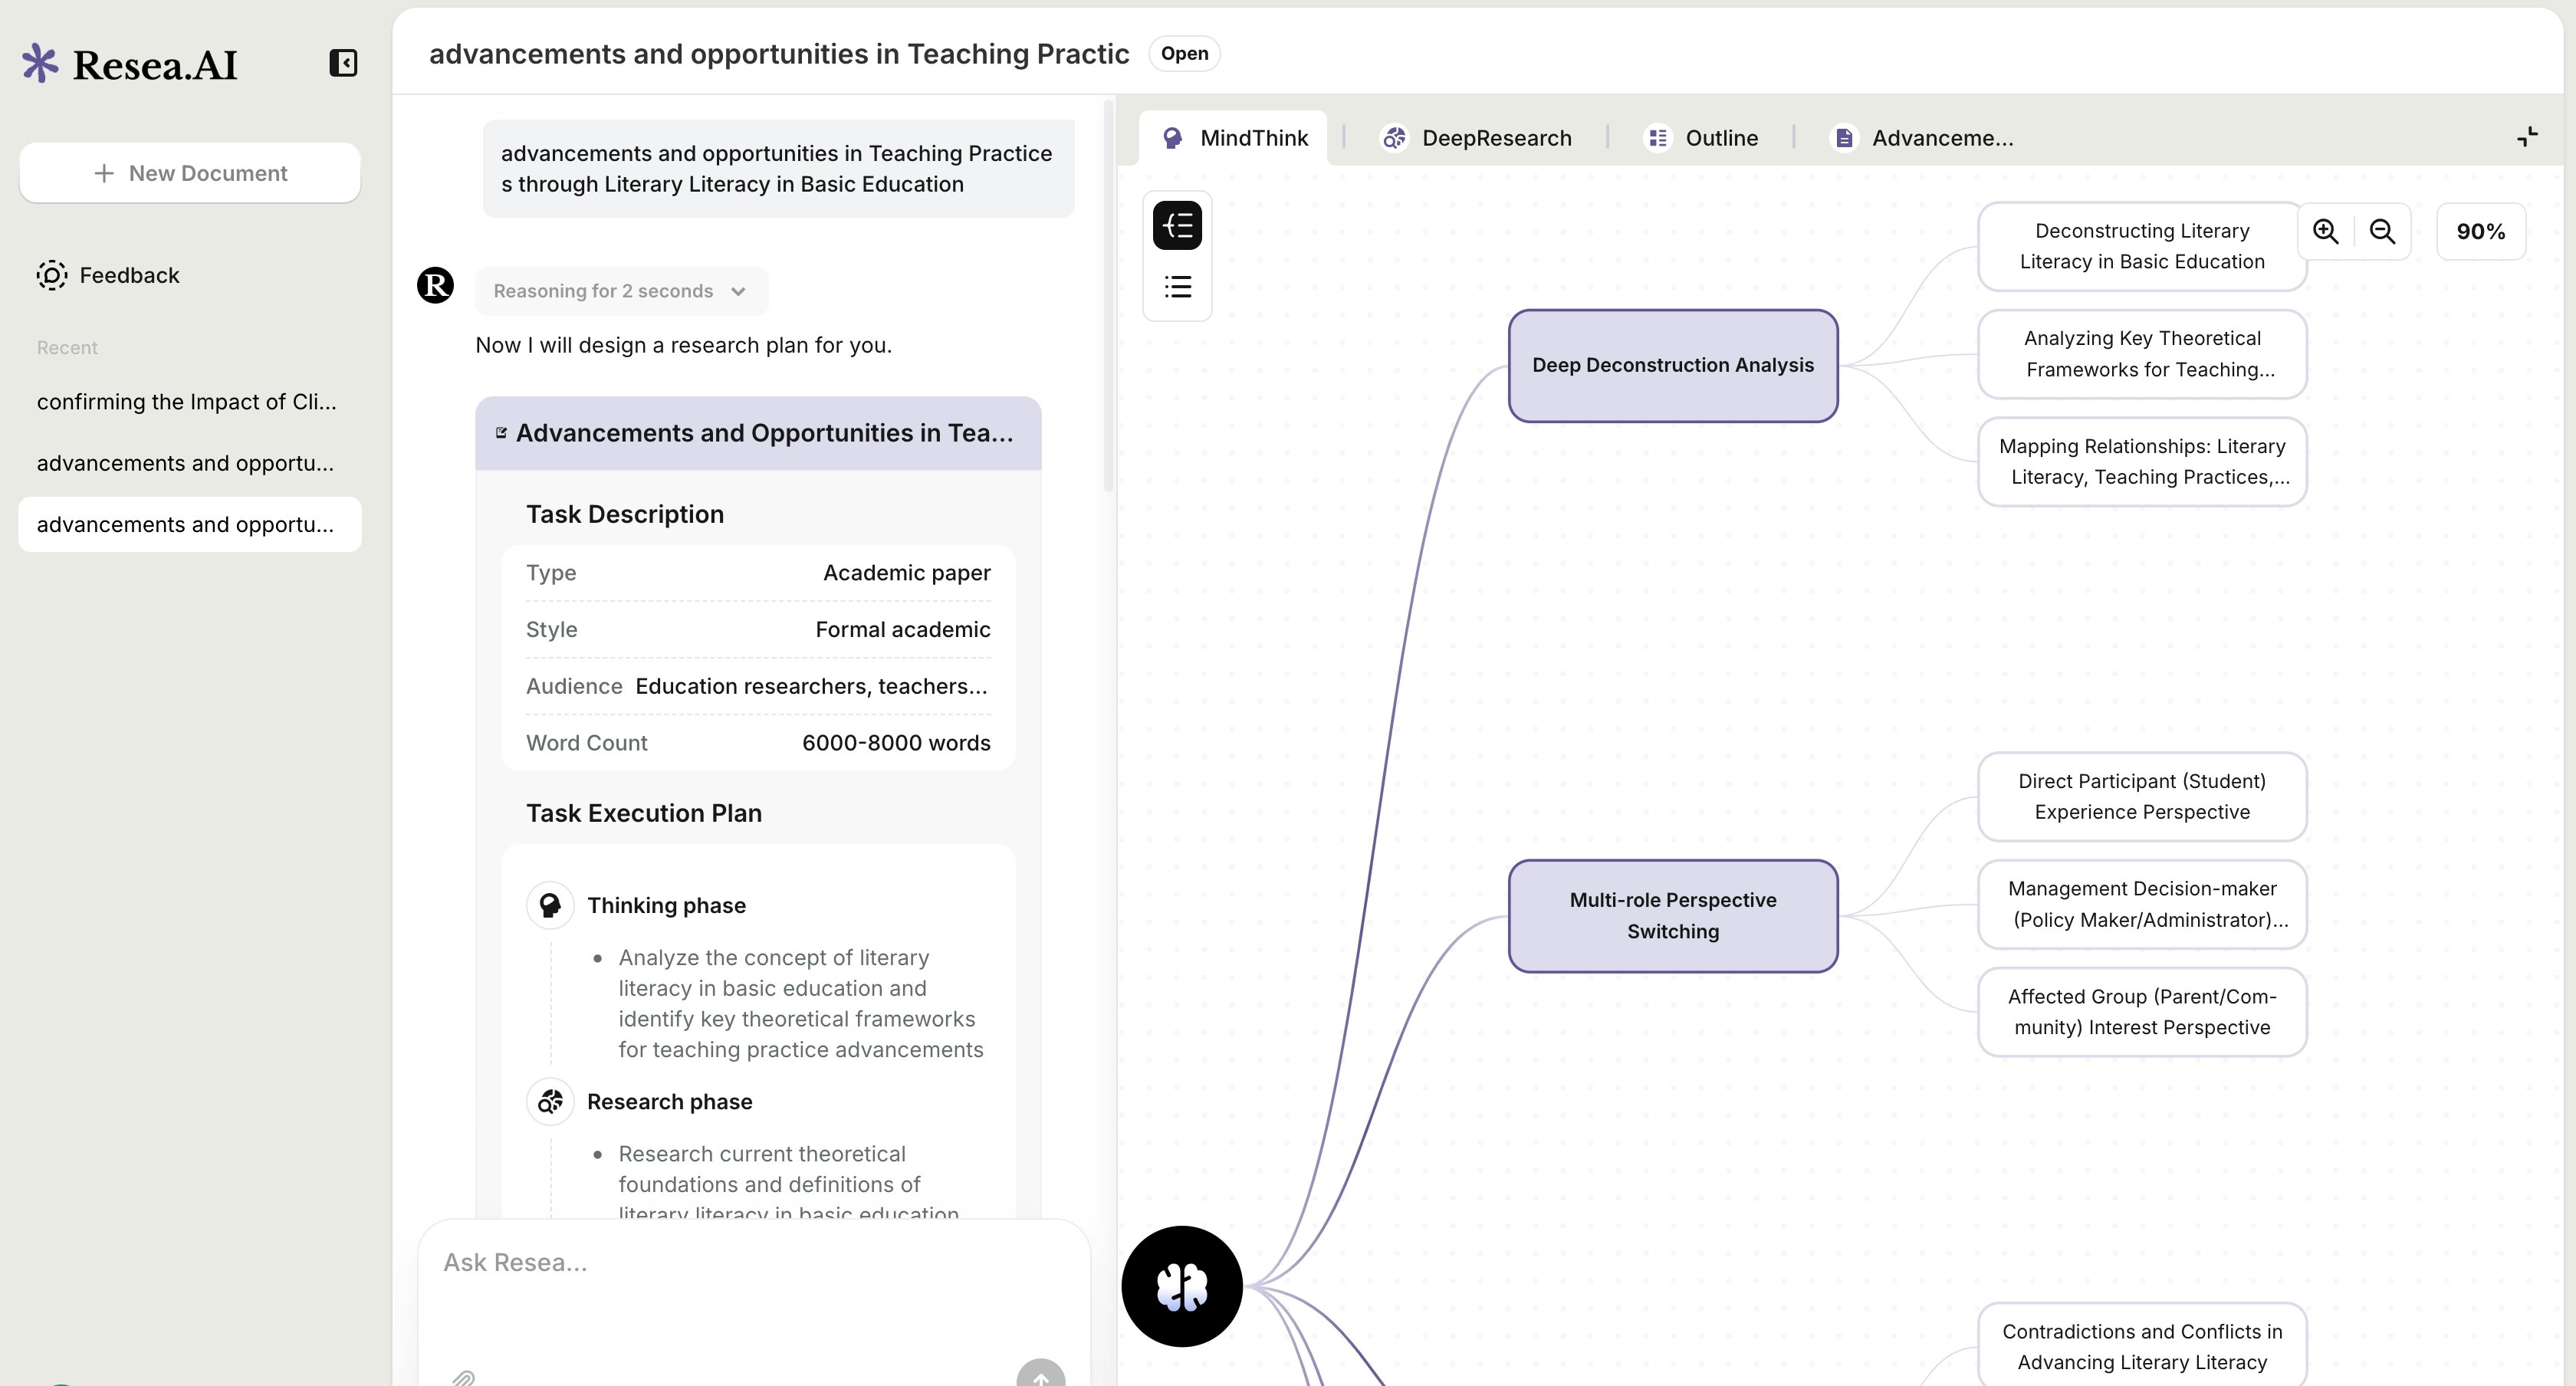
Task: Click the user prompt message bubble
Action: [778, 169]
